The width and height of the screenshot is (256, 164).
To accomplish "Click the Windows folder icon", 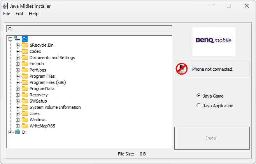I will (25, 119).
